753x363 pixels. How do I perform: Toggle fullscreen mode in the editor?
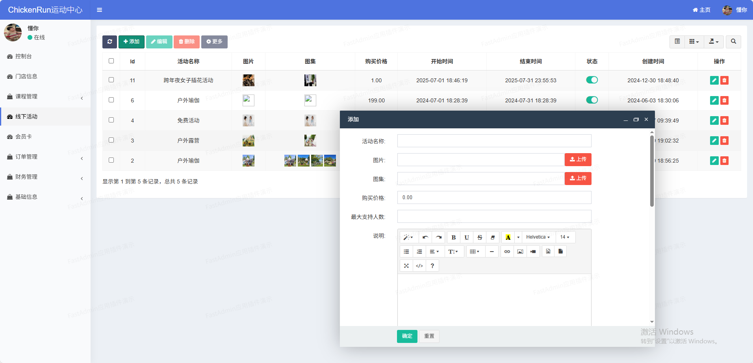pyautogui.click(x=406, y=266)
